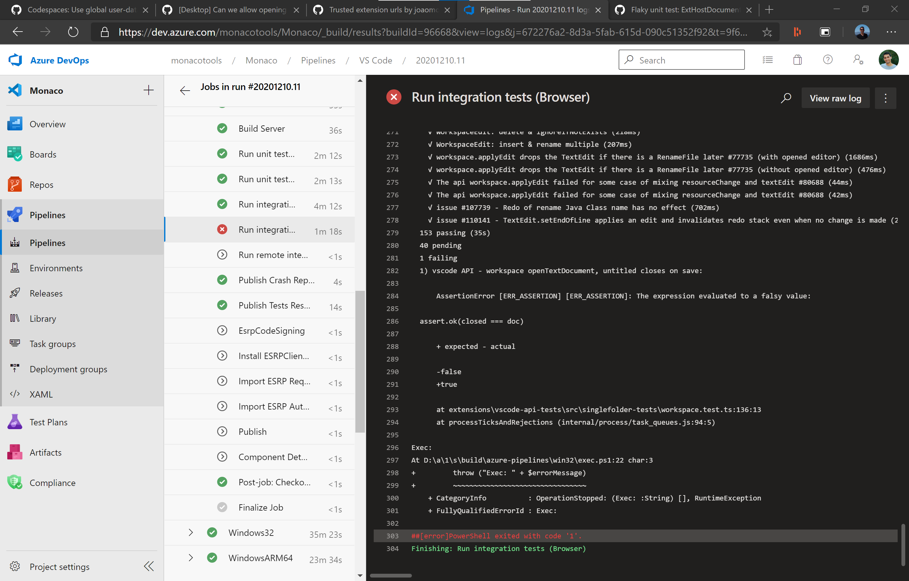Expand the Windows32 job group

191,533
